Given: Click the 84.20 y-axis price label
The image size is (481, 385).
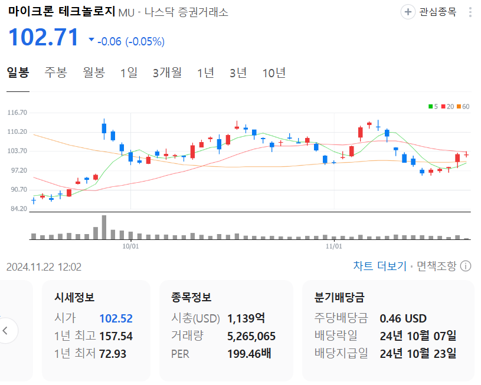Looking at the screenshot, I should (x=19, y=209).
